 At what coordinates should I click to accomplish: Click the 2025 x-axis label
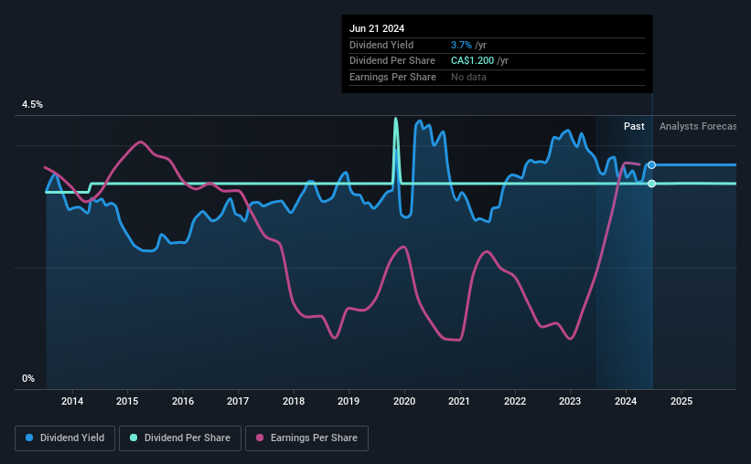pos(681,401)
